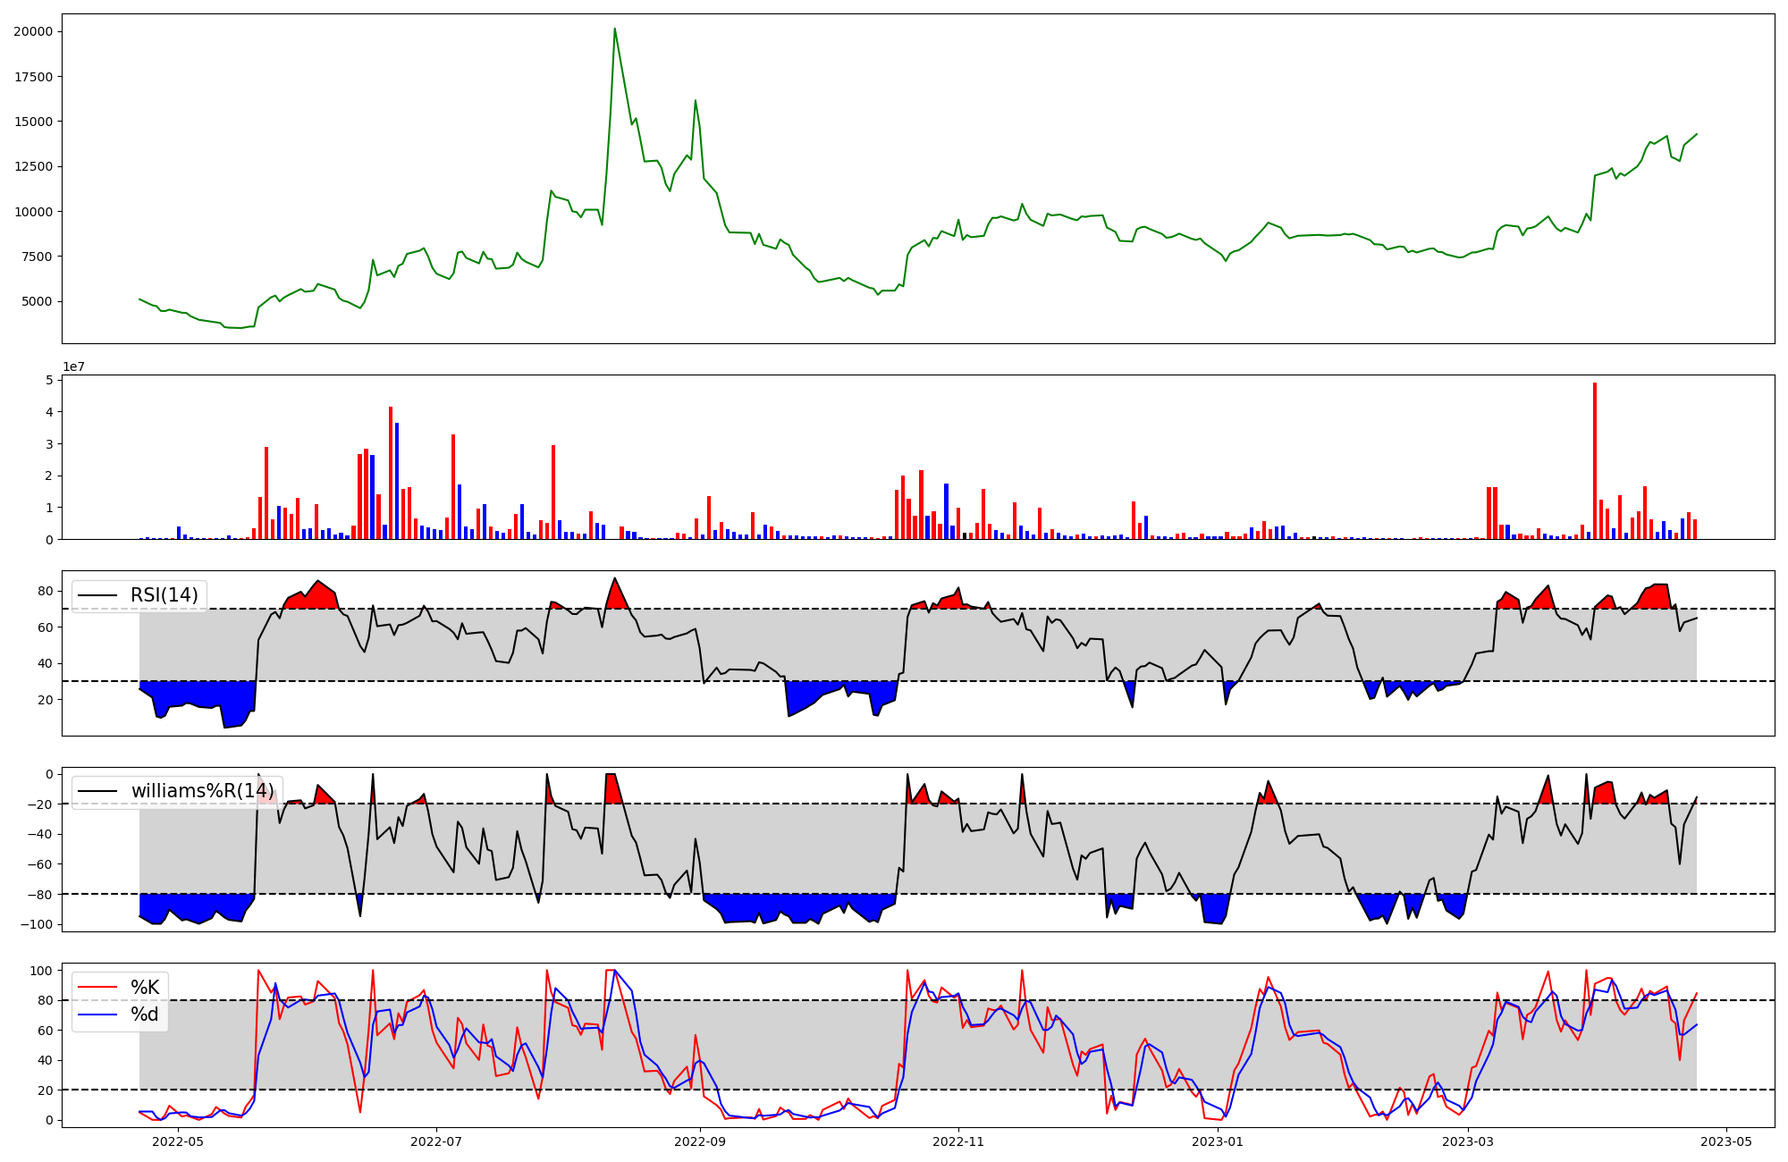This screenshot has height=1162, width=1788.
Task: Click the 2023-05 x-axis date label
Action: pos(1726,1141)
